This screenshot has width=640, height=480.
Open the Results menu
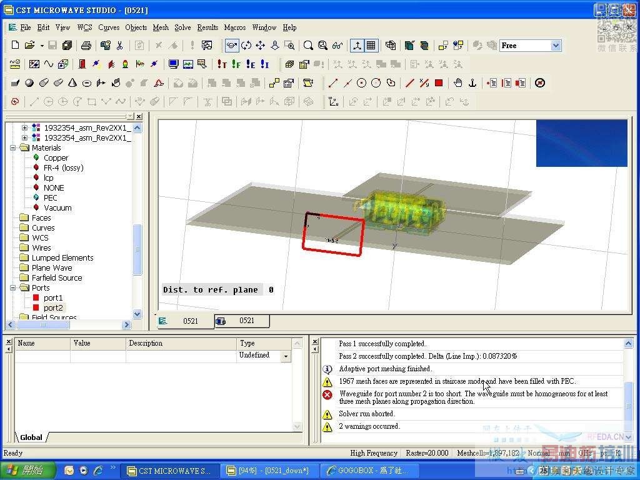tap(207, 27)
